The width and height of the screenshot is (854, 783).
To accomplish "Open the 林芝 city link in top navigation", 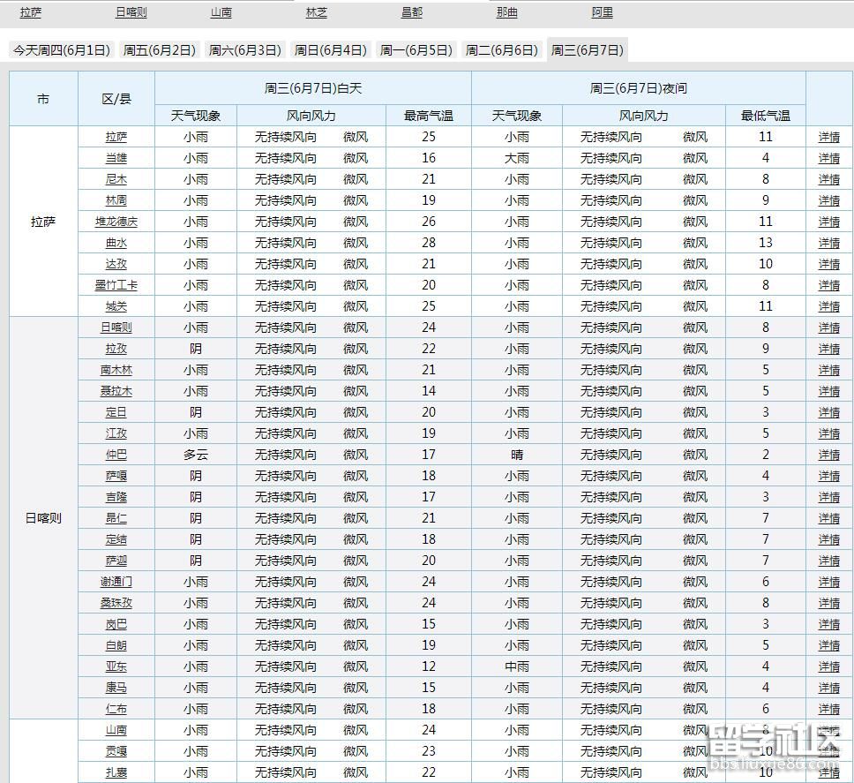I will [316, 12].
